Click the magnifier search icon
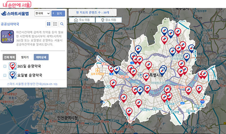This screenshot has width=226, height=134. point(62,24)
